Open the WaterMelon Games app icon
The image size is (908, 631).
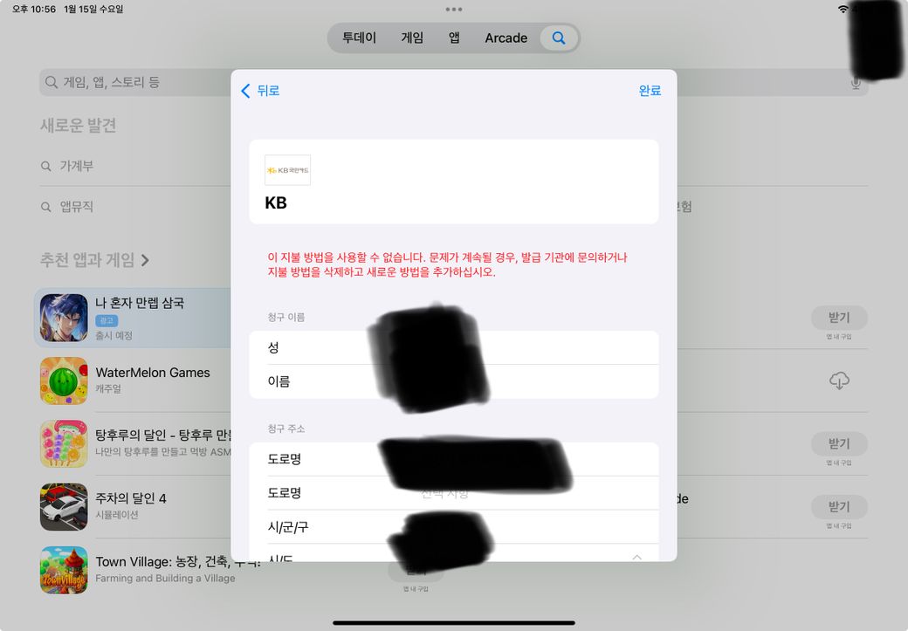coord(64,381)
